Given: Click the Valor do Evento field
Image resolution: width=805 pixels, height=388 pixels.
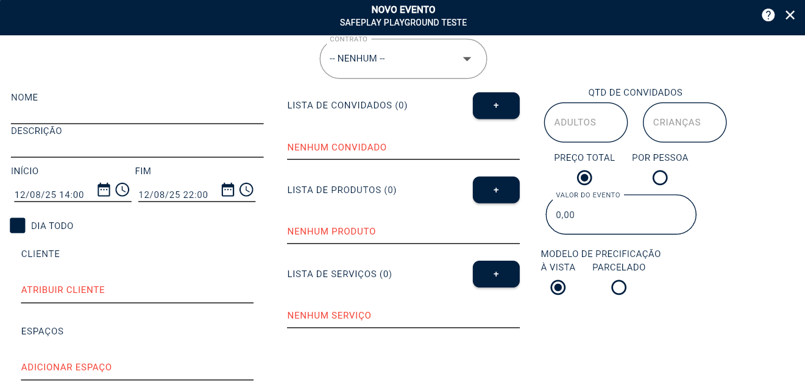Looking at the screenshot, I should click(x=620, y=215).
